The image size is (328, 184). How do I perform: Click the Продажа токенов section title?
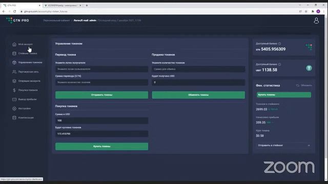click(x=163, y=55)
